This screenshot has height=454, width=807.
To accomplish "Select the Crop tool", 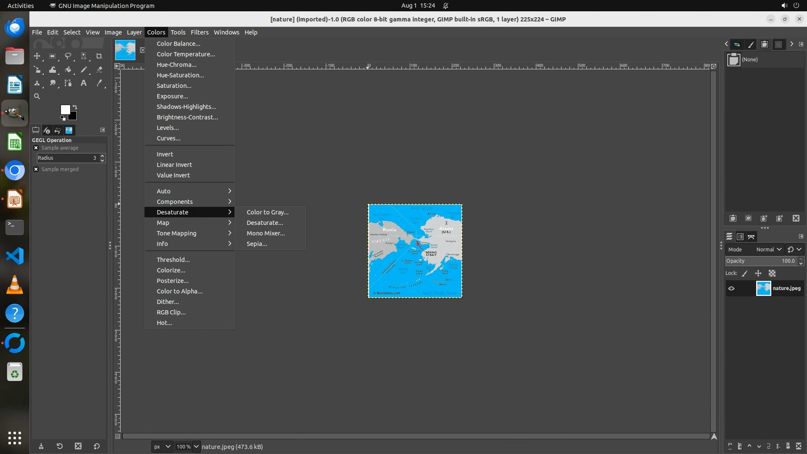I will point(99,56).
